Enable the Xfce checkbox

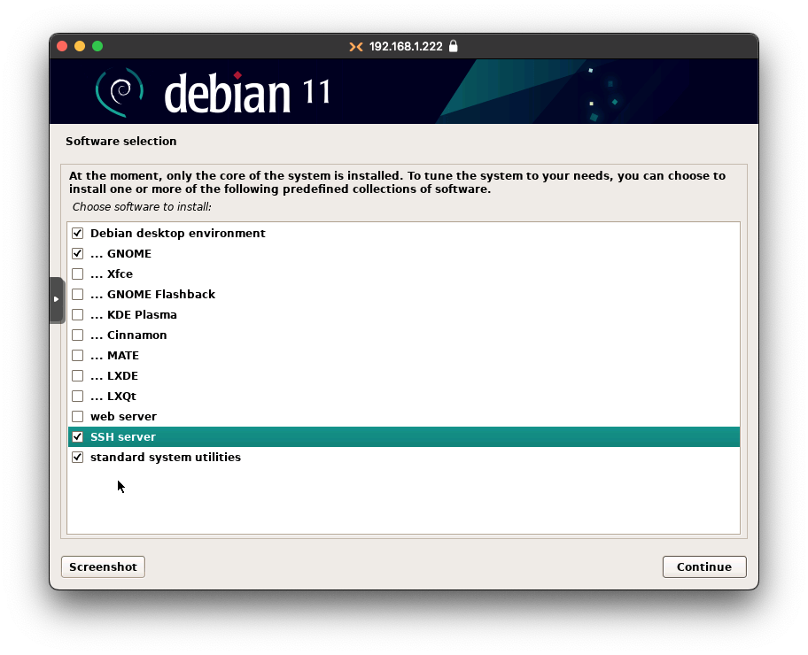tap(78, 274)
